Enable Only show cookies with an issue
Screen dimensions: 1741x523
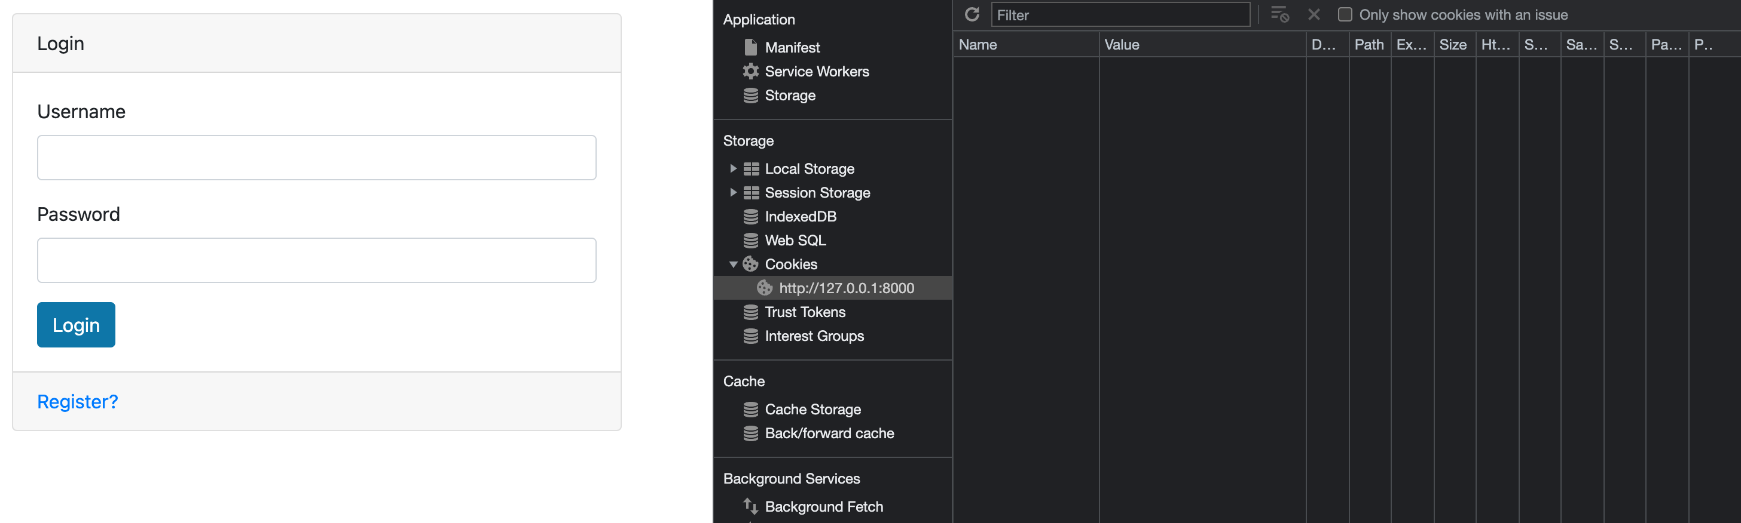(1344, 14)
